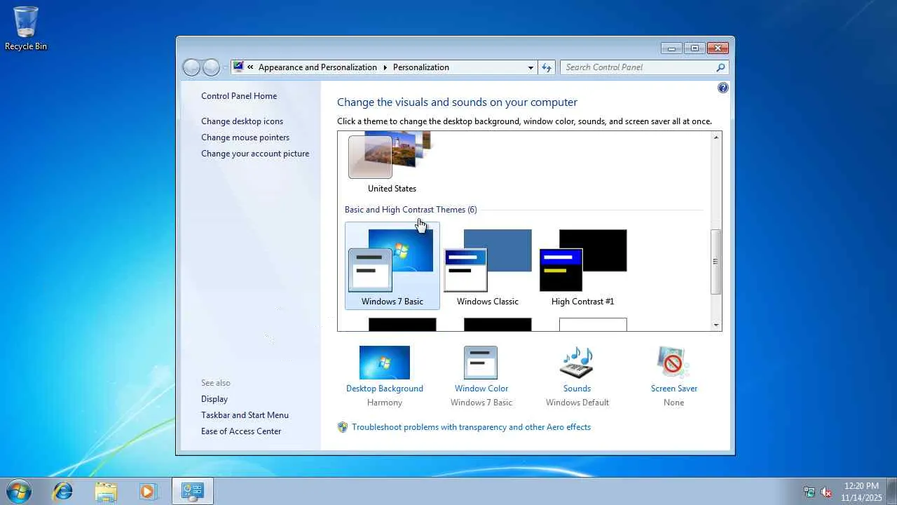The width and height of the screenshot is (897, 505).
Task: Select the United States theme
Action: click(x=392, y=163)
